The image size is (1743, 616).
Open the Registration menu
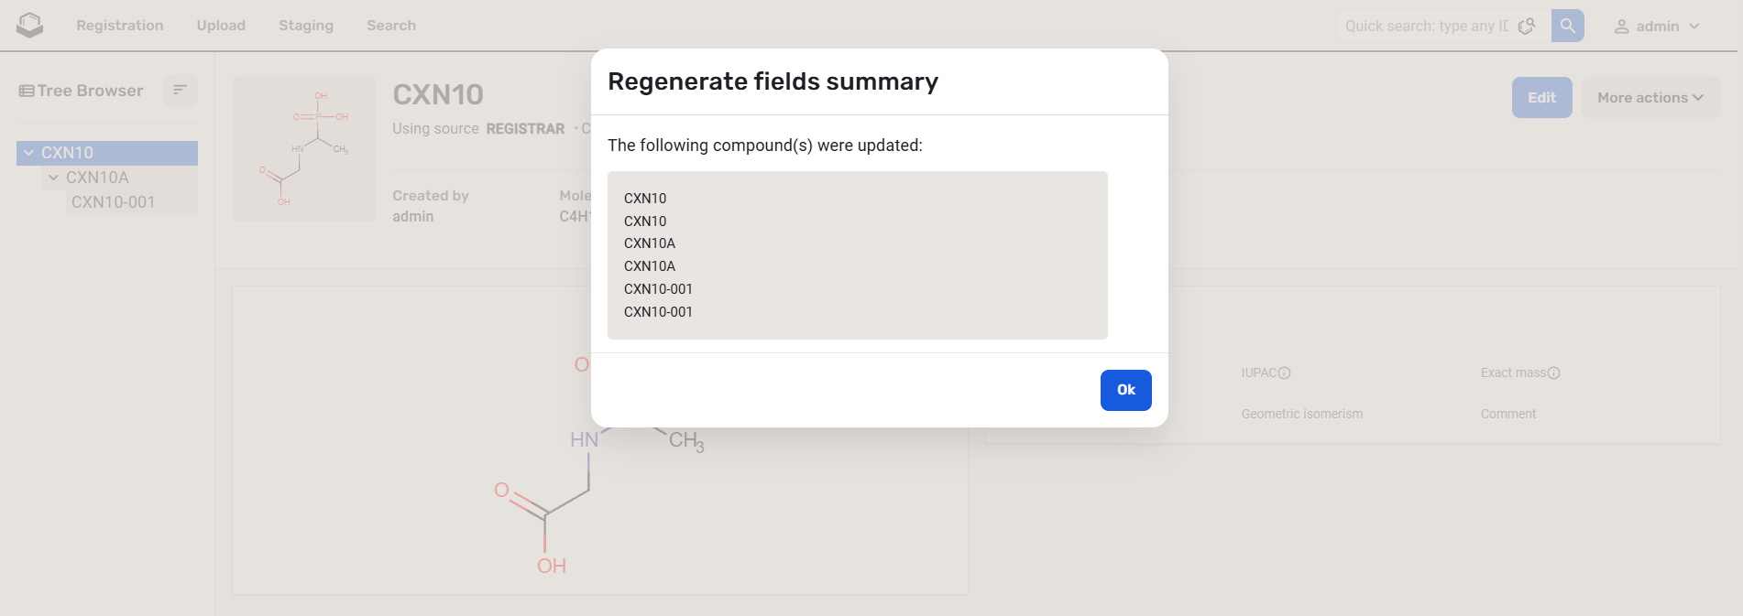coord(120,26)
